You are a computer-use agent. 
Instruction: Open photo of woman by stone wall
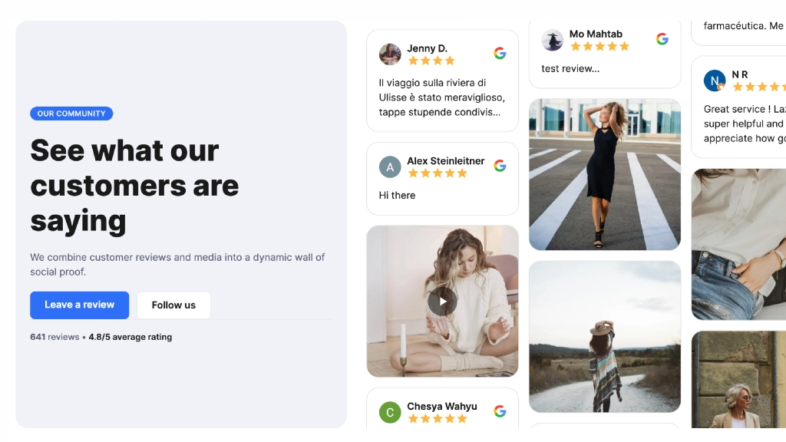tap(739, 380)
